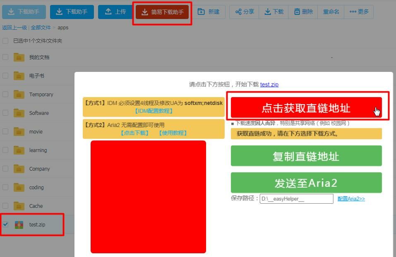Image resolution: width=396 pixels, height=257 pixels.
Task: Click 点击获取直链地址 red button
Action: pos(306,108)
